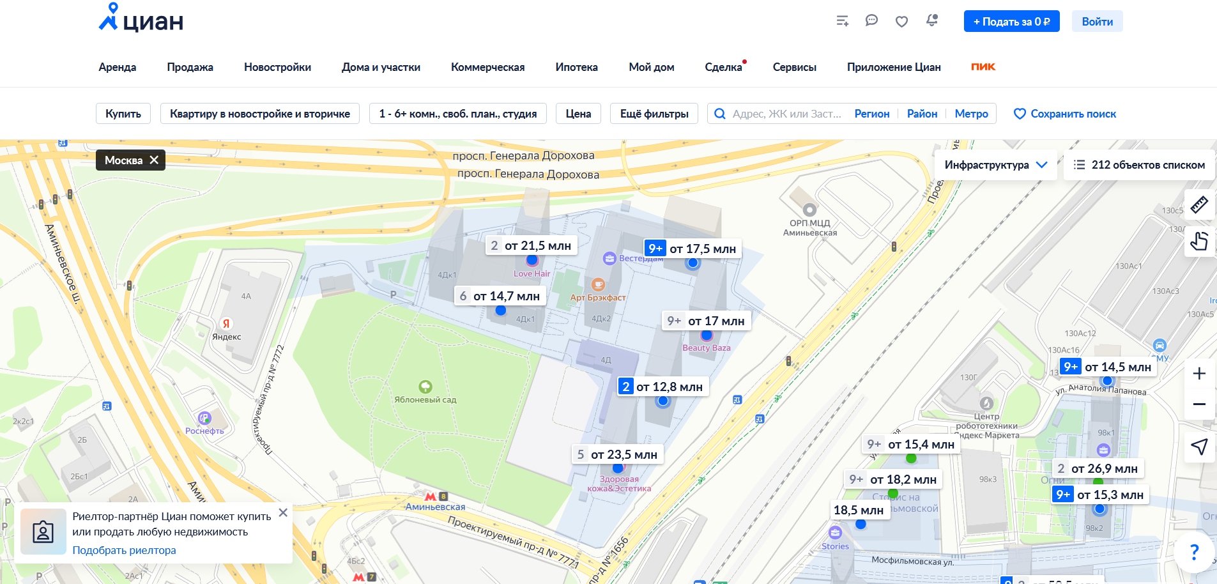Click the search magnifier icon
The image size is (1217, 584).
(x=720, y=114)
